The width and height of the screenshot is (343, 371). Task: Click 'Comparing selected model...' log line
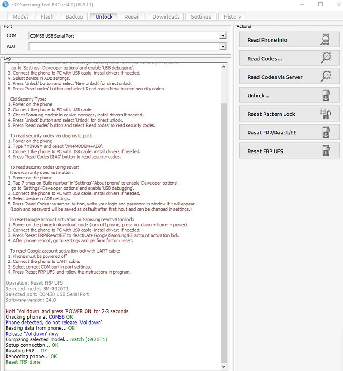(x=56, y=339)
